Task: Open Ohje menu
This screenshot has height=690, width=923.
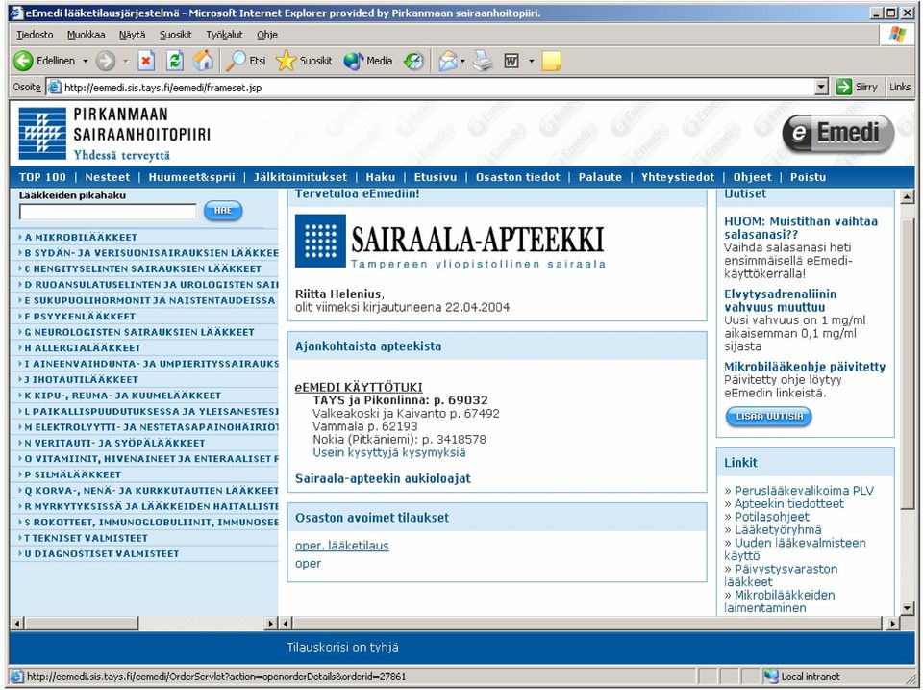Action: tap(267, 35)
